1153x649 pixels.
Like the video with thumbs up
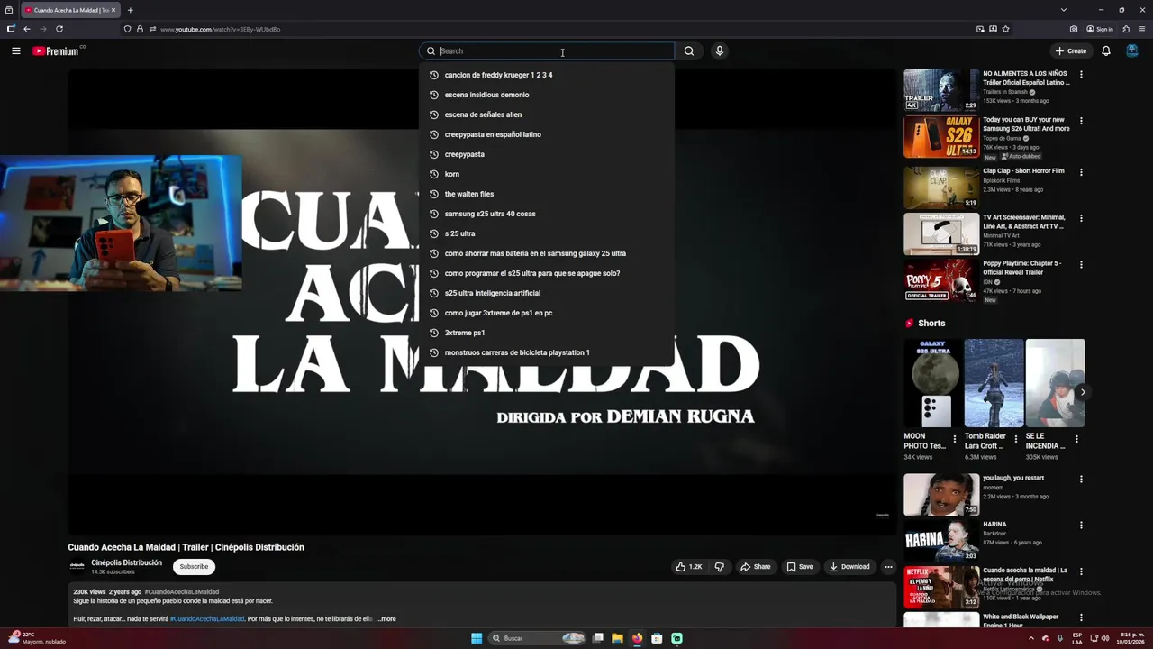tap(689, 567)
